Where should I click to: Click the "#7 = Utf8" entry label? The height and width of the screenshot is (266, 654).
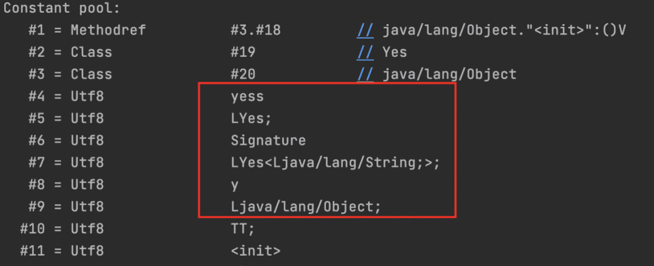pos(65,163)
